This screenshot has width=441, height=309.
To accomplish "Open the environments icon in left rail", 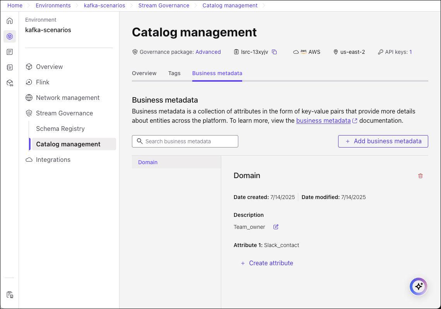I will pos(10,36).
